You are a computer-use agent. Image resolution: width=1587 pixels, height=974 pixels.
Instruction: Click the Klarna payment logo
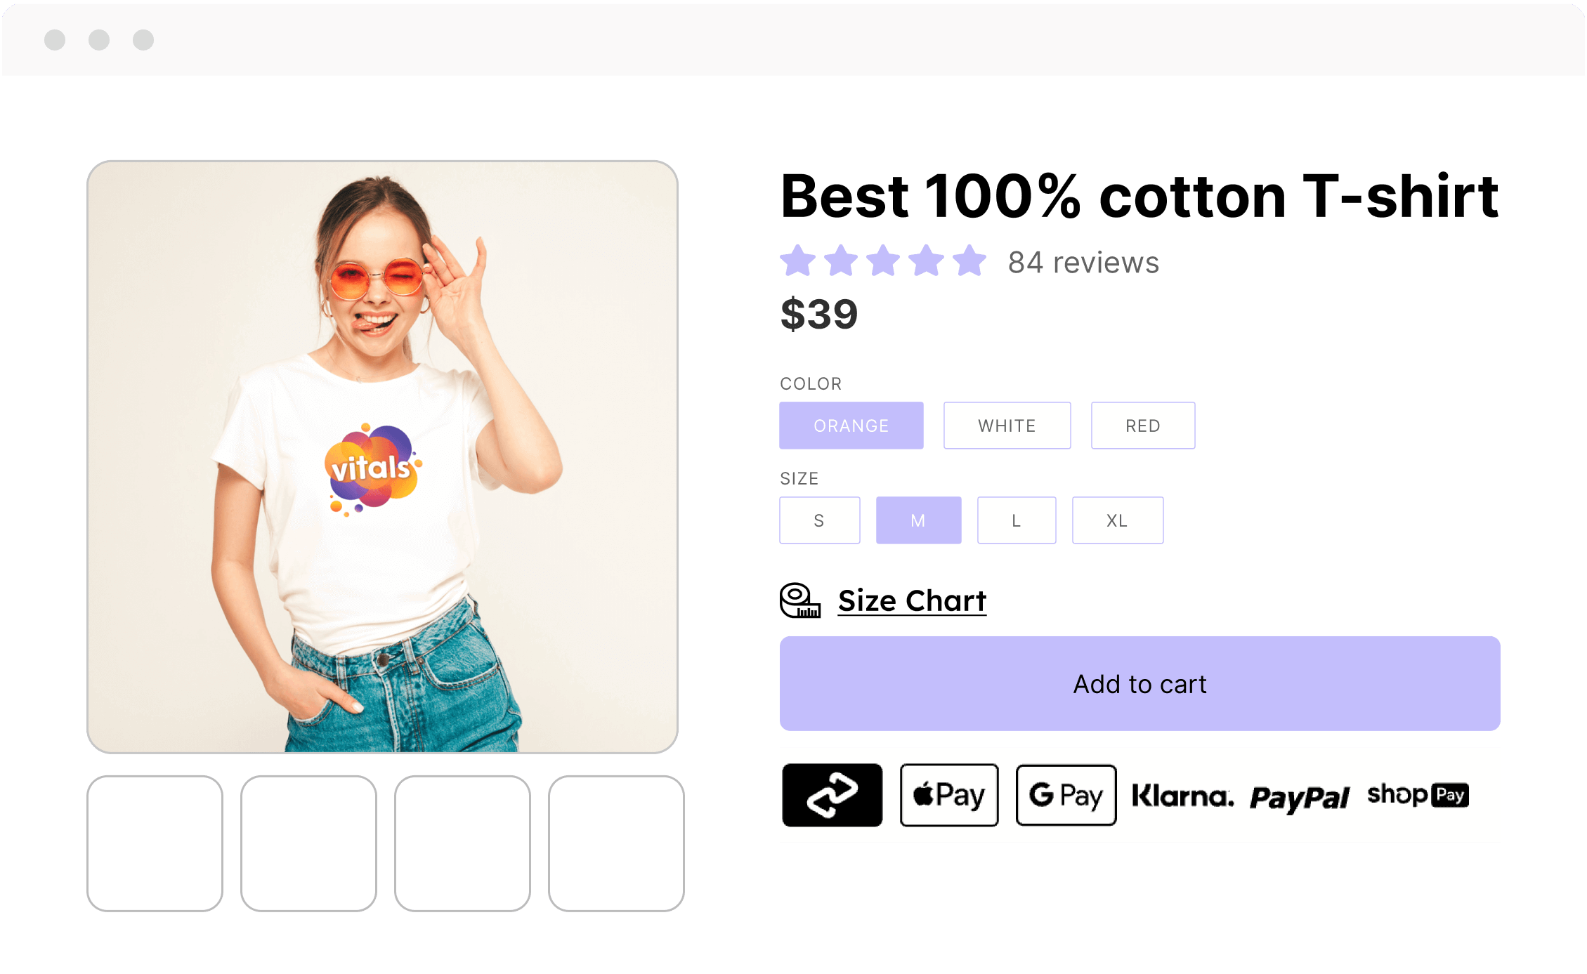(x=1182, y=796)
